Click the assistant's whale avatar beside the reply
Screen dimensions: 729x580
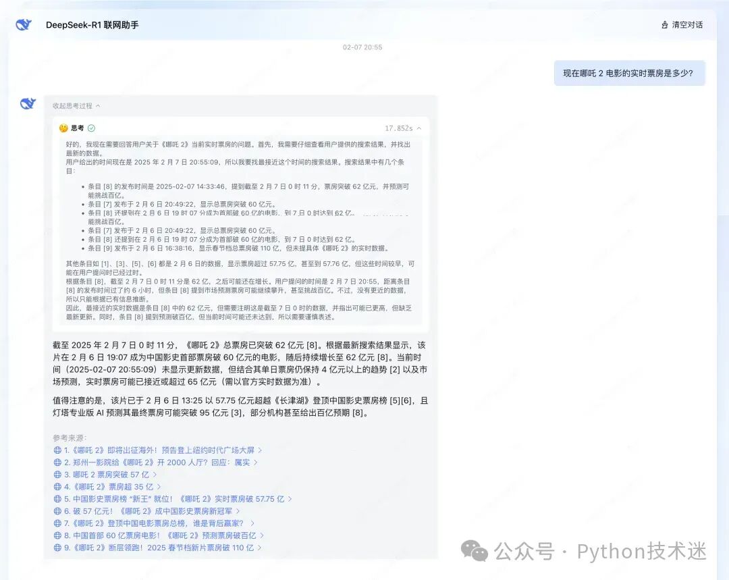pyautogui.click(x=28, y=103)
